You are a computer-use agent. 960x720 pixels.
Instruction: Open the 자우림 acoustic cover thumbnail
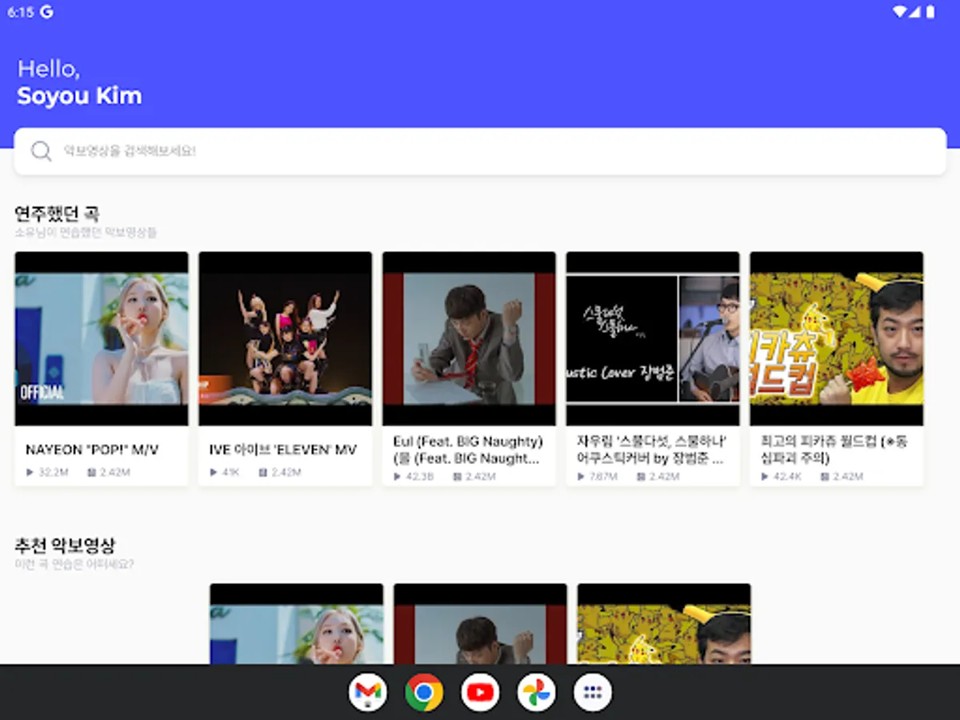coord(653,338)
